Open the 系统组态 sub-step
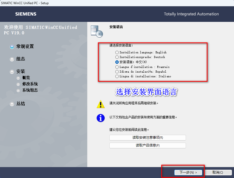The width and height of the screenshot is (234, 178). [30, 90]
